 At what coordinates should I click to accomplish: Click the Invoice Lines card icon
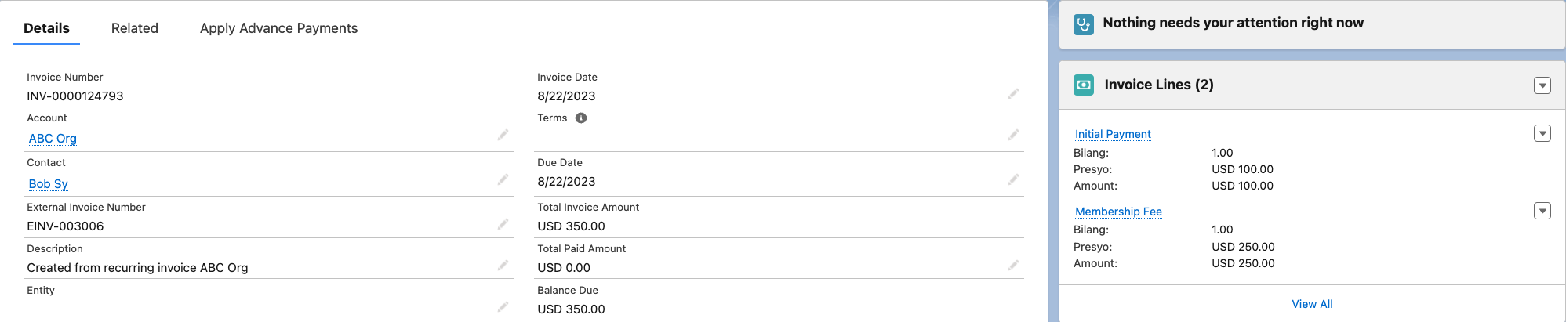1084,85
